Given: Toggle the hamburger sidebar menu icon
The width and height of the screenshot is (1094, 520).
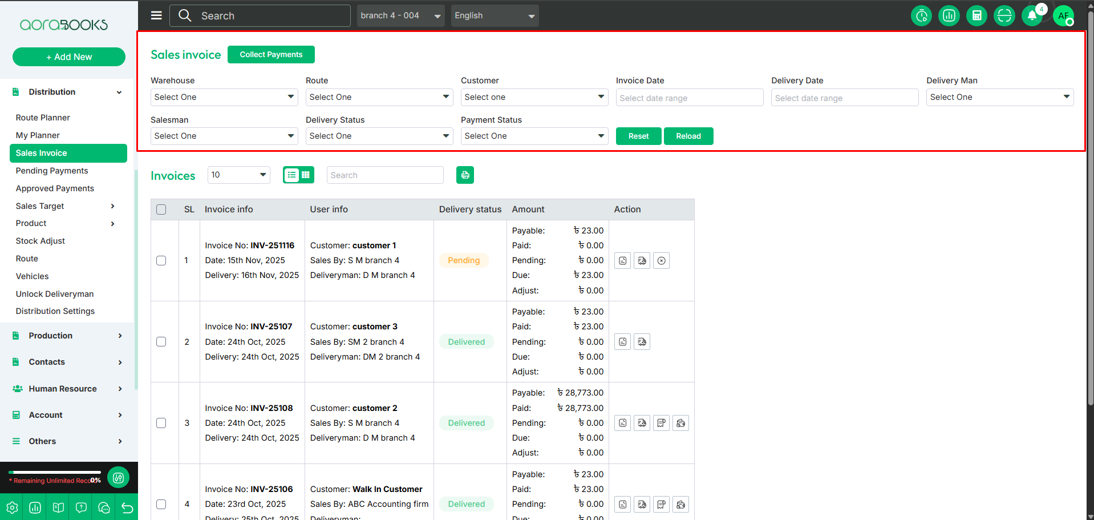Looking at the screenshot, I should (156, 15).
